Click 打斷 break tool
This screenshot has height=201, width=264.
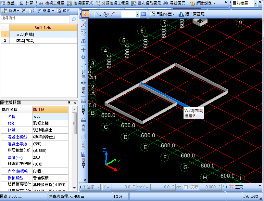pyautogui.click(x=83, y=107)
